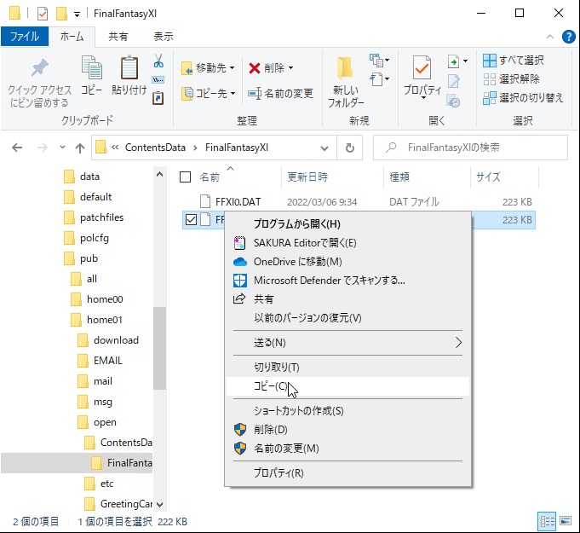This screenshot has height=533, width=580.
Task: Open the Recent locations dropdown arrow
Action: coord(62,148)
